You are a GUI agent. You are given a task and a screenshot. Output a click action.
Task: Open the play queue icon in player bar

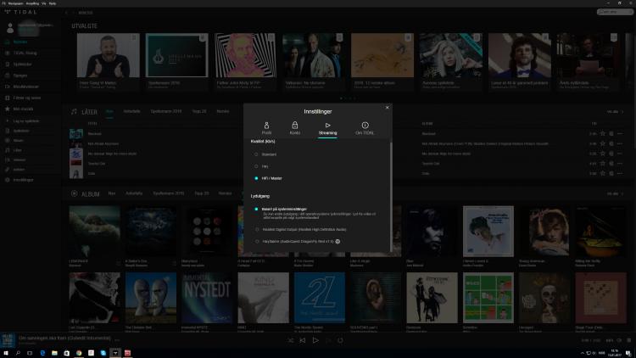[628, 340]
